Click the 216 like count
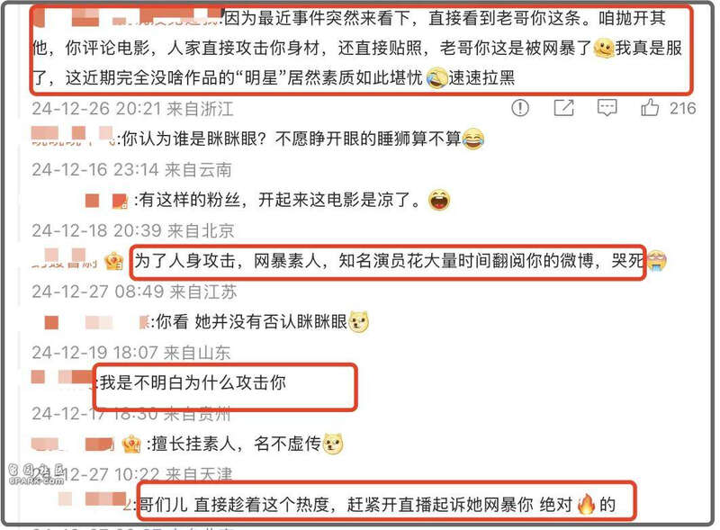The width and height of the screenshot is (720, 530). 682,108
